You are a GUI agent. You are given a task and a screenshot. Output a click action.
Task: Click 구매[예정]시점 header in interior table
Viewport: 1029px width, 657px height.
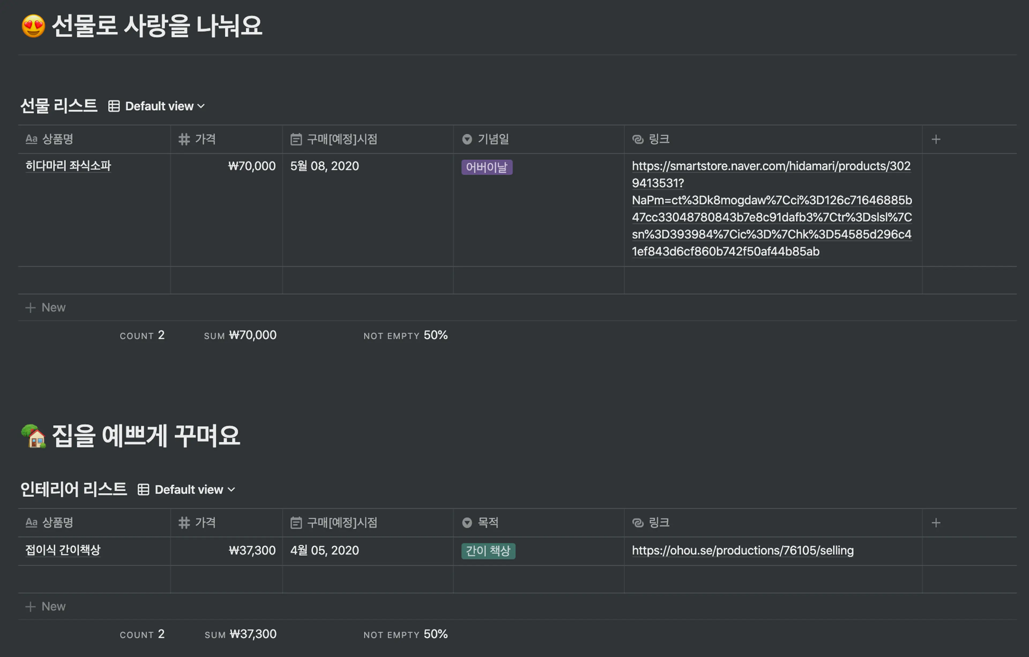point(367,522)
